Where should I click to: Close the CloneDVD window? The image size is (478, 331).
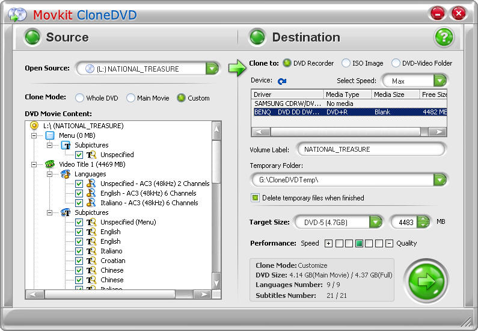458,14
